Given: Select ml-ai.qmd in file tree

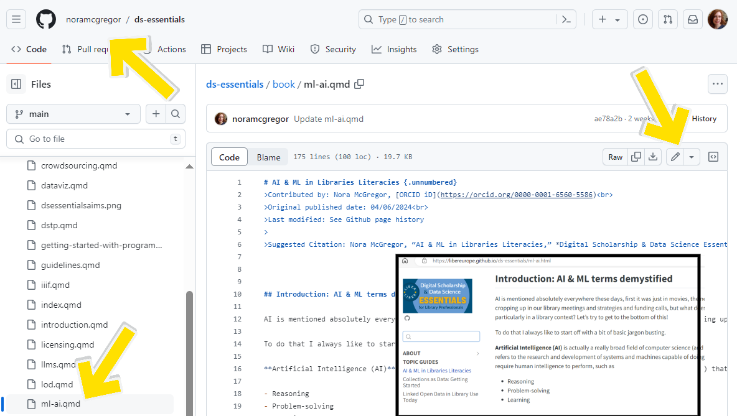Looking at the screenshot, I should (x=60, y=404).
